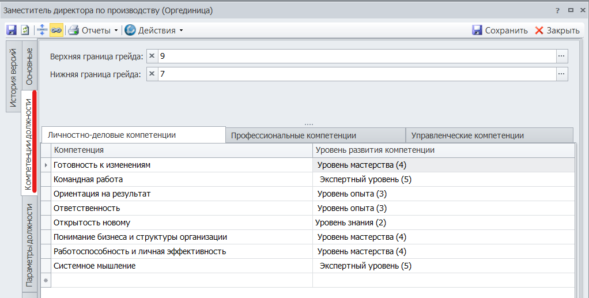The image size is (589, 298).
Task: Open ellipsis selector for Нижняя граница грейда
Action: tap(562, 74)
